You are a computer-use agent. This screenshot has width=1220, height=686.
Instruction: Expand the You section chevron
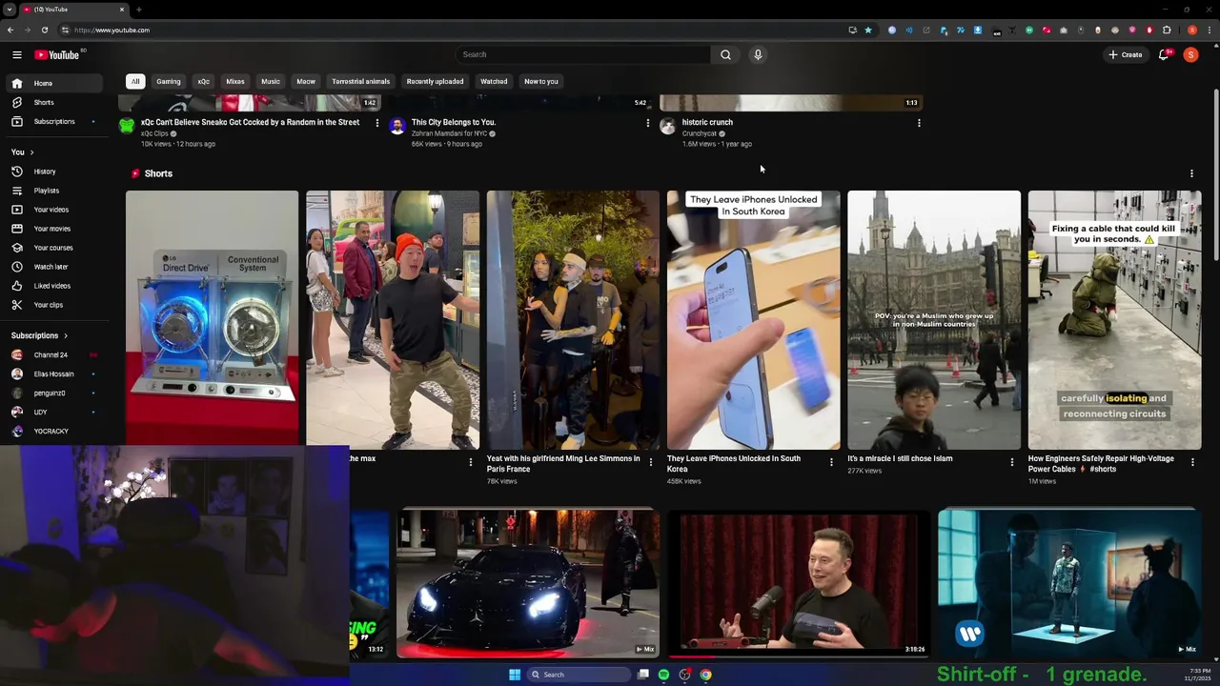click(x=31, y=152)
